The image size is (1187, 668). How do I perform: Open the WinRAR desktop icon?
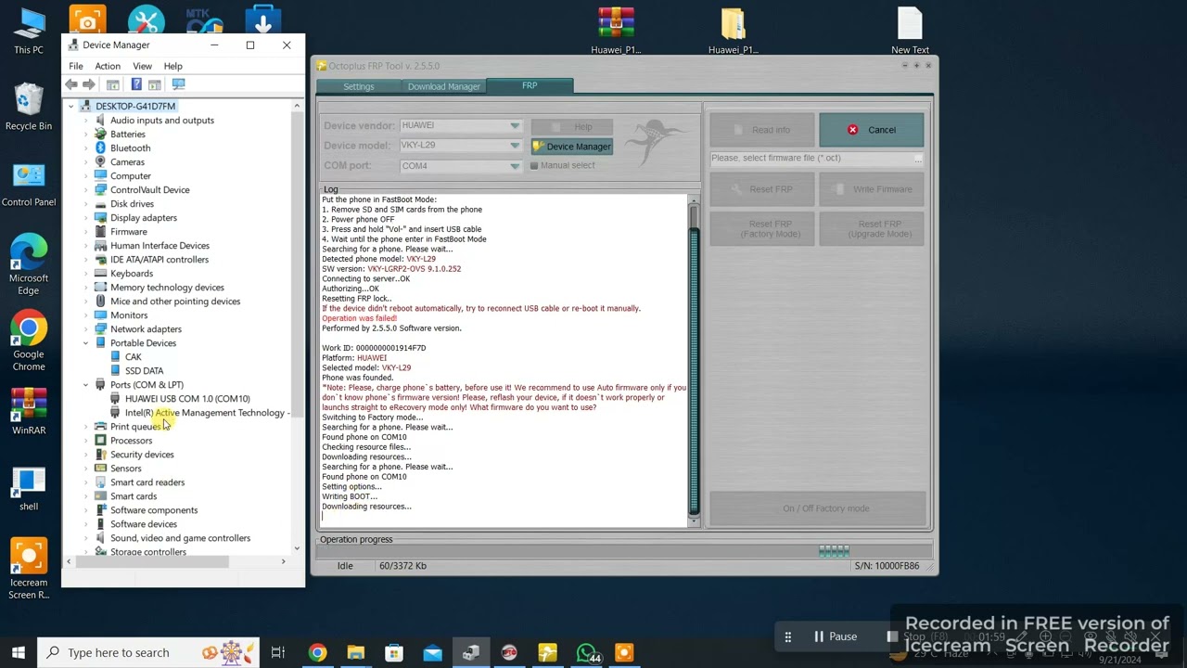point(29,411)
